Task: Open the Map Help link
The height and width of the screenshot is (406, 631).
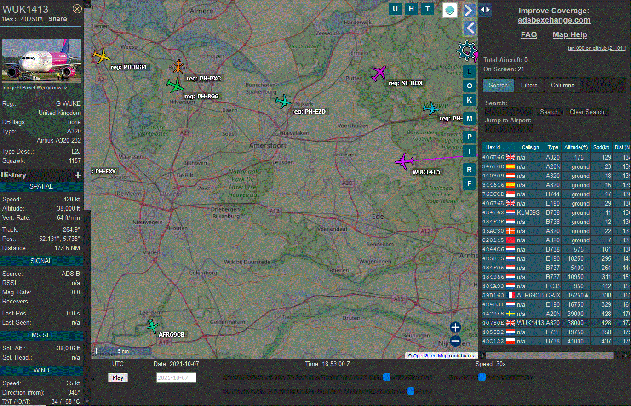Action: (x=569, y=35)
